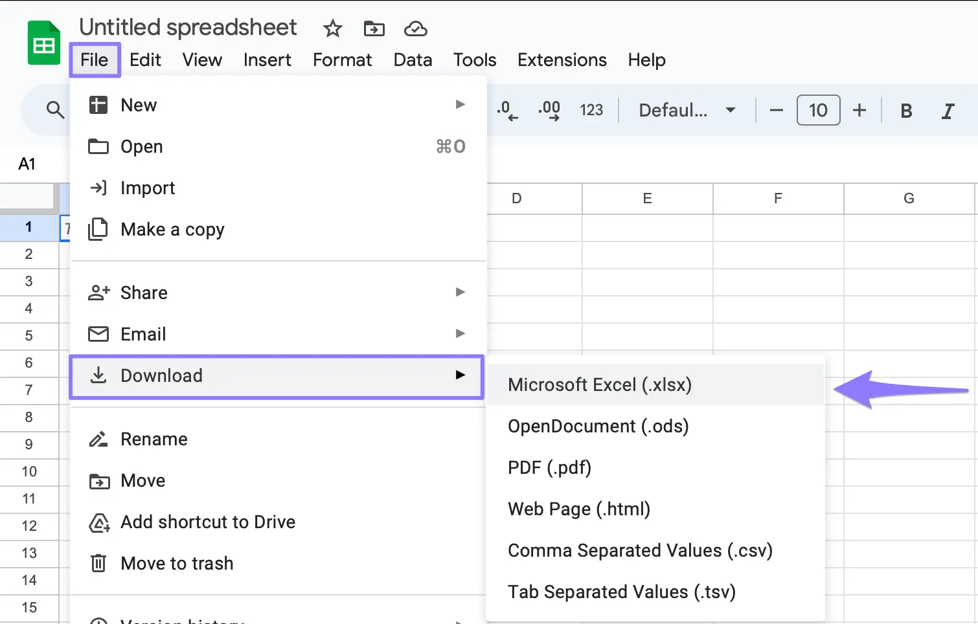Open the Extensions menu

[x=562, y=60]
